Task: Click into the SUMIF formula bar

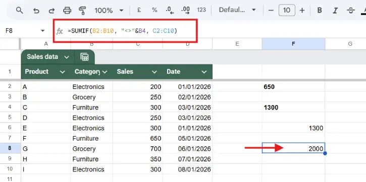Action: (122, 31)
